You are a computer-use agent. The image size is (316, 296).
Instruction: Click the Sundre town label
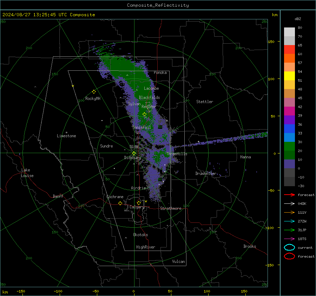[106, 146]
